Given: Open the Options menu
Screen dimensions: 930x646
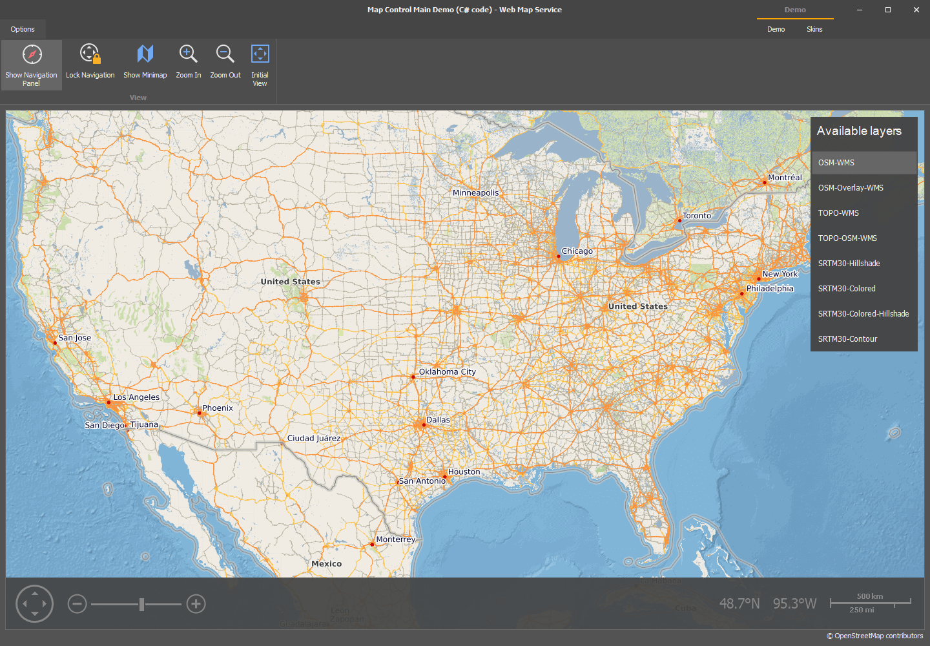Looking at the screenshot, I should [x=23, y=28].
